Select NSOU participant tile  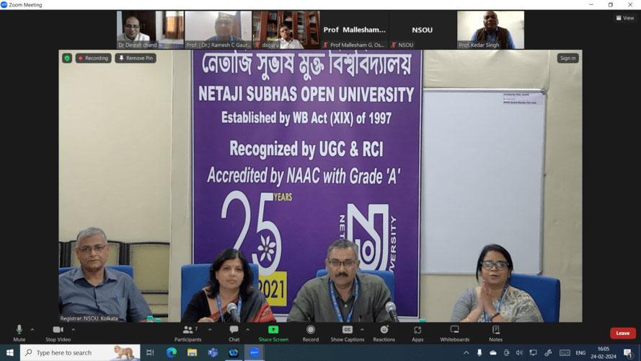(423, 30)
